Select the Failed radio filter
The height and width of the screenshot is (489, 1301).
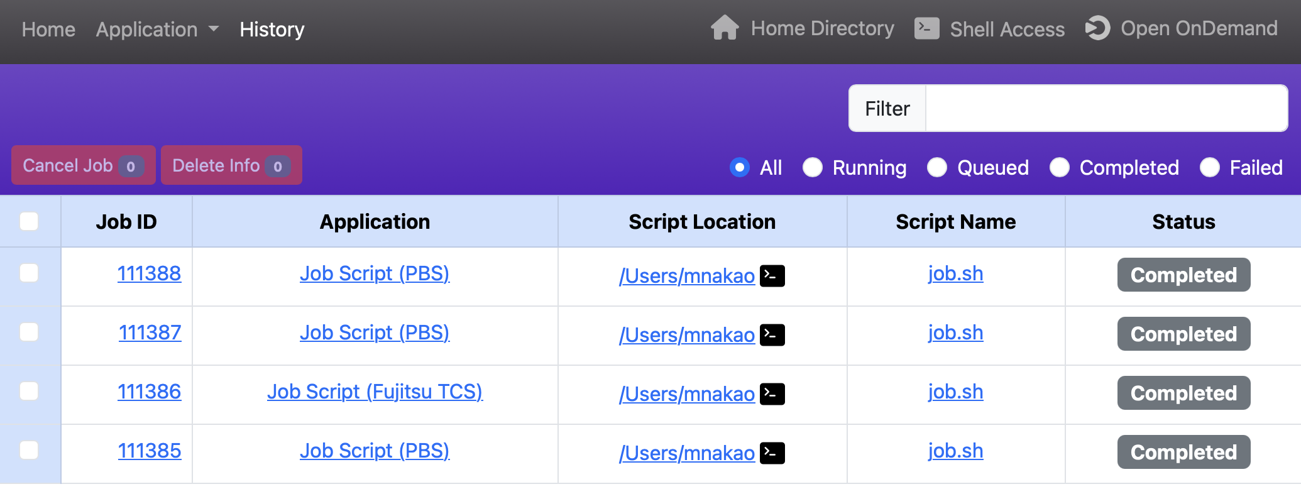tap(1209, 168)
